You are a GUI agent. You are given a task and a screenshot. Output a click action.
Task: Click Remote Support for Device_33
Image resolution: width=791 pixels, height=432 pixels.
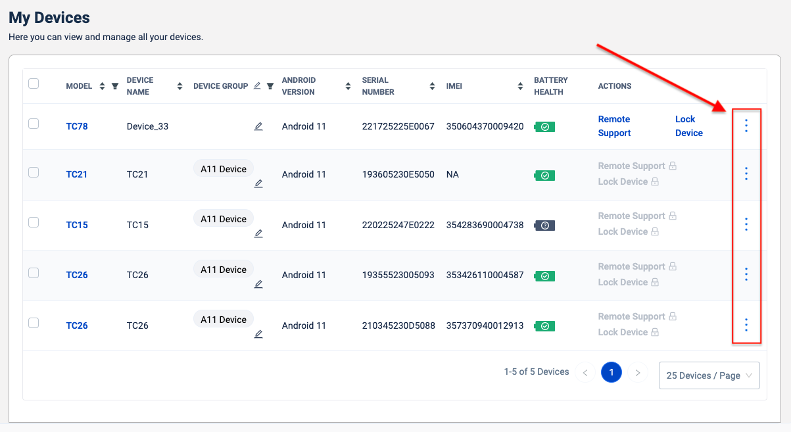pyautogui.click(x=614, y=126)
